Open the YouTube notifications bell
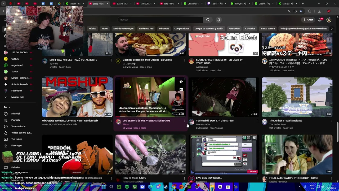The width and height of the screenshot is (339, 191). click(320, 20)
